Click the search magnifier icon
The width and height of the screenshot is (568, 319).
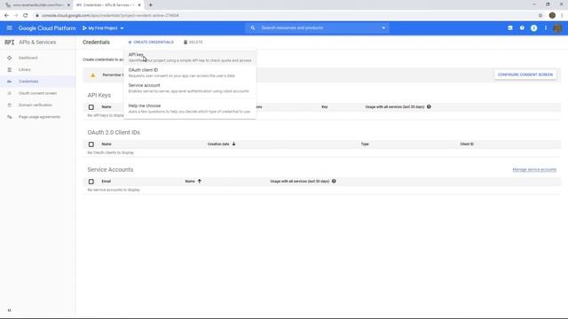(x=253, y=27)
